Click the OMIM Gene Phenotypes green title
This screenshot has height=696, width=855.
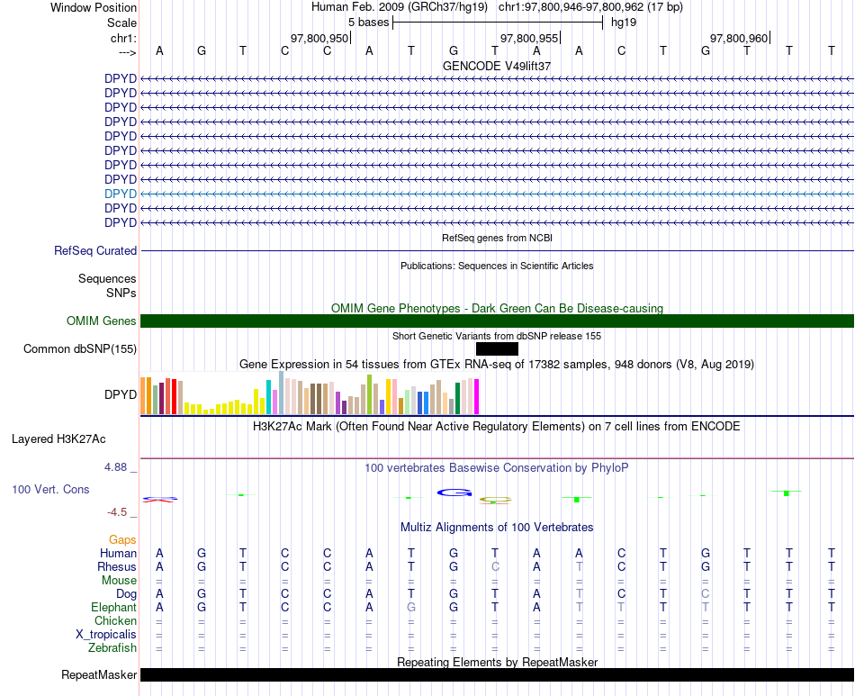tap(497, 308)
